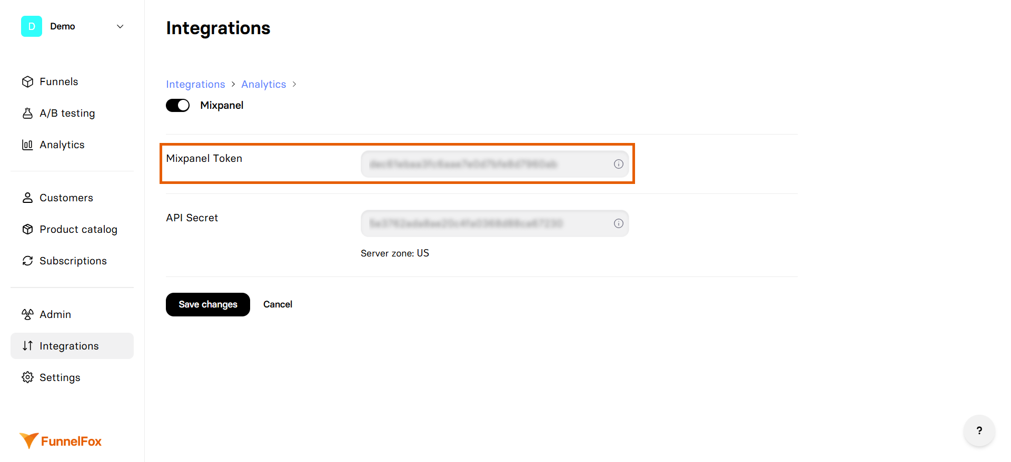Image resolution: width=1011 pixels, height=462 pixels.
Task: Go to Integrations breadcrumb link
Action: (195, 84)
